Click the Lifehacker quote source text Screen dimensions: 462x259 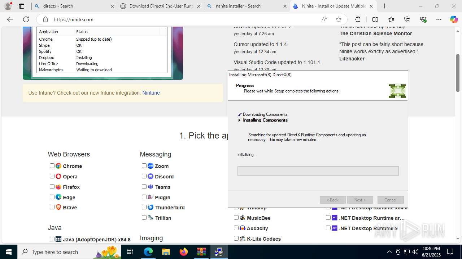pos(352,59)
